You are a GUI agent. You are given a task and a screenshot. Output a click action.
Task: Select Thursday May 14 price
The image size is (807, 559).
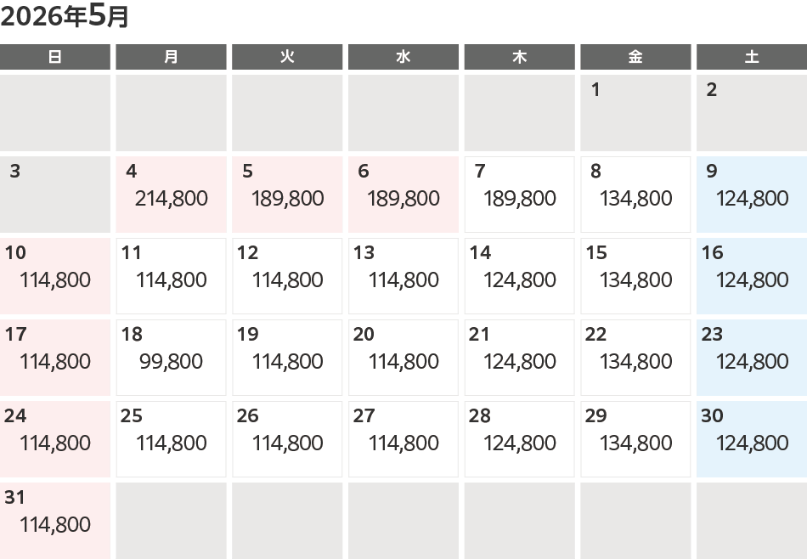pos(520,279)
